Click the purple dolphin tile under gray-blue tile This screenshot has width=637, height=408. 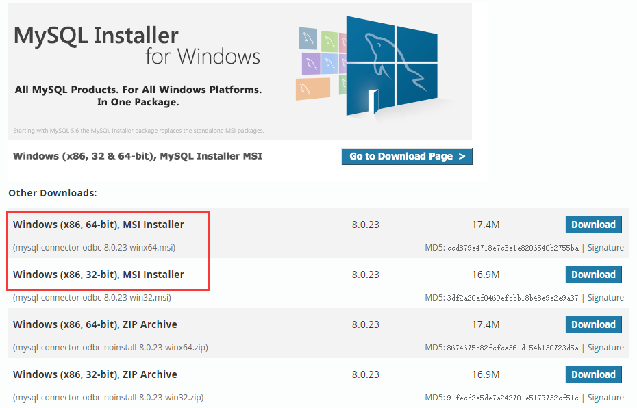point(312,64)
